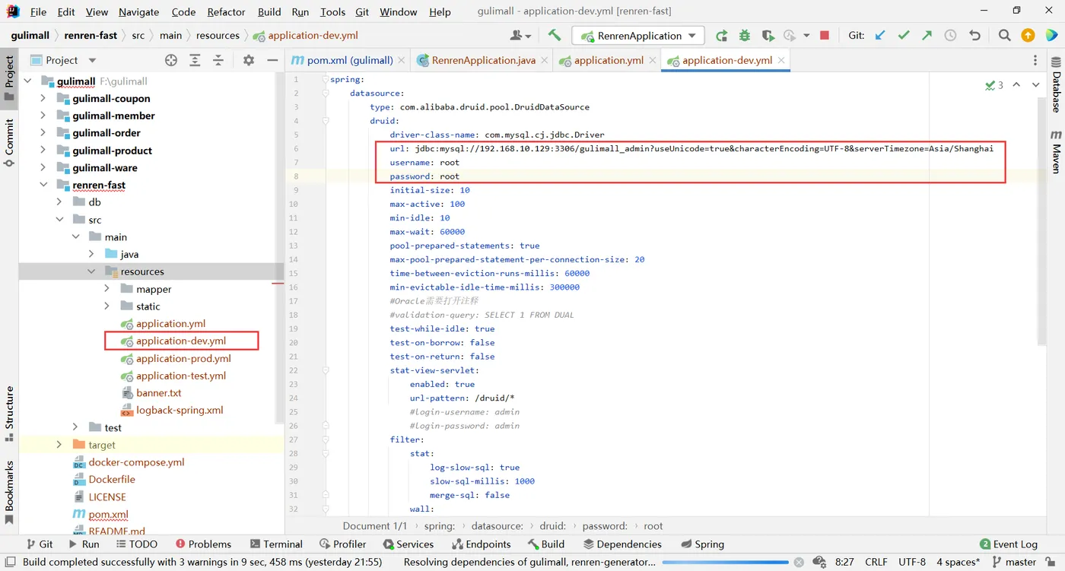Change the CRLF line separator in status bar
This screenshot has width=1065, height=571.
pos(876,563)
